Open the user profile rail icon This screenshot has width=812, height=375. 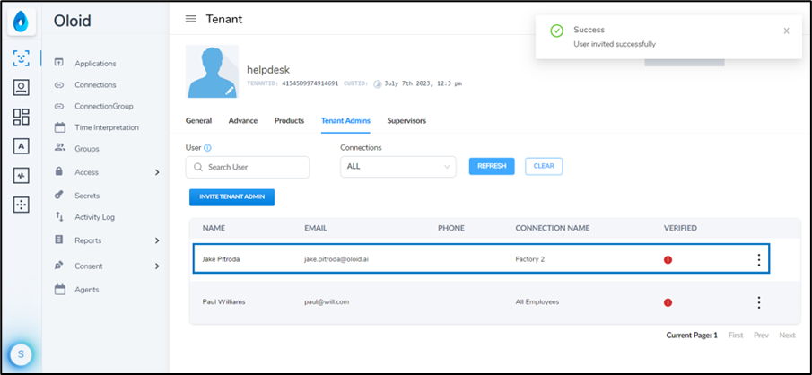point(22,88)
